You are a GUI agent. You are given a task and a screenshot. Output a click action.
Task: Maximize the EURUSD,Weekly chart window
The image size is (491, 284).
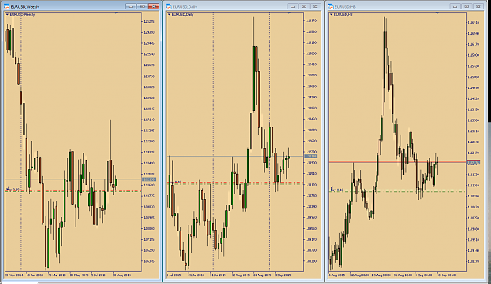pyautogui.click(x=142, y=6)
